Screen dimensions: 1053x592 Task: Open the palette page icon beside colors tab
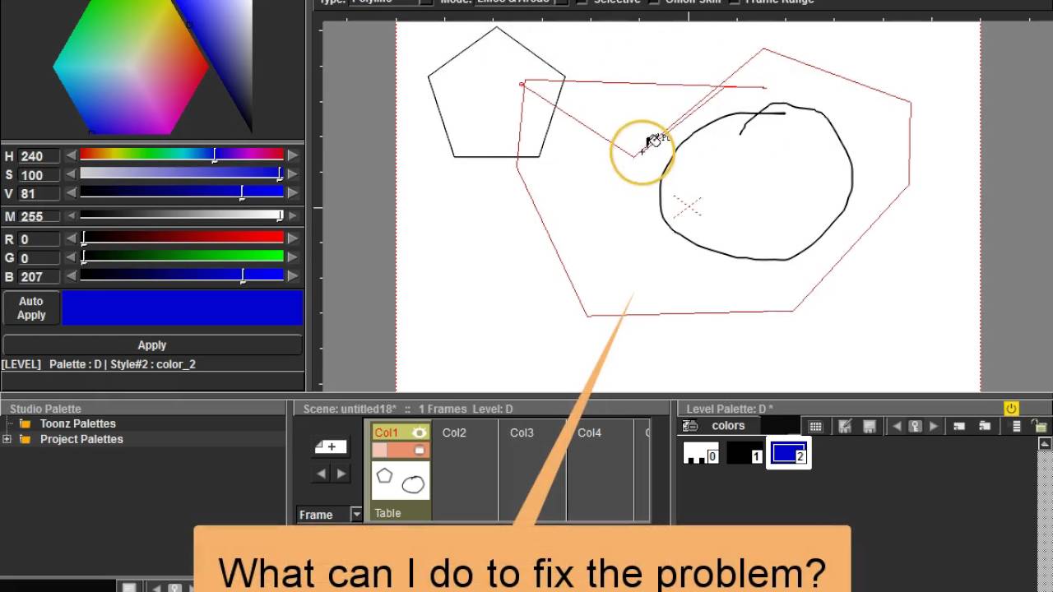click(x=691, y=426)
